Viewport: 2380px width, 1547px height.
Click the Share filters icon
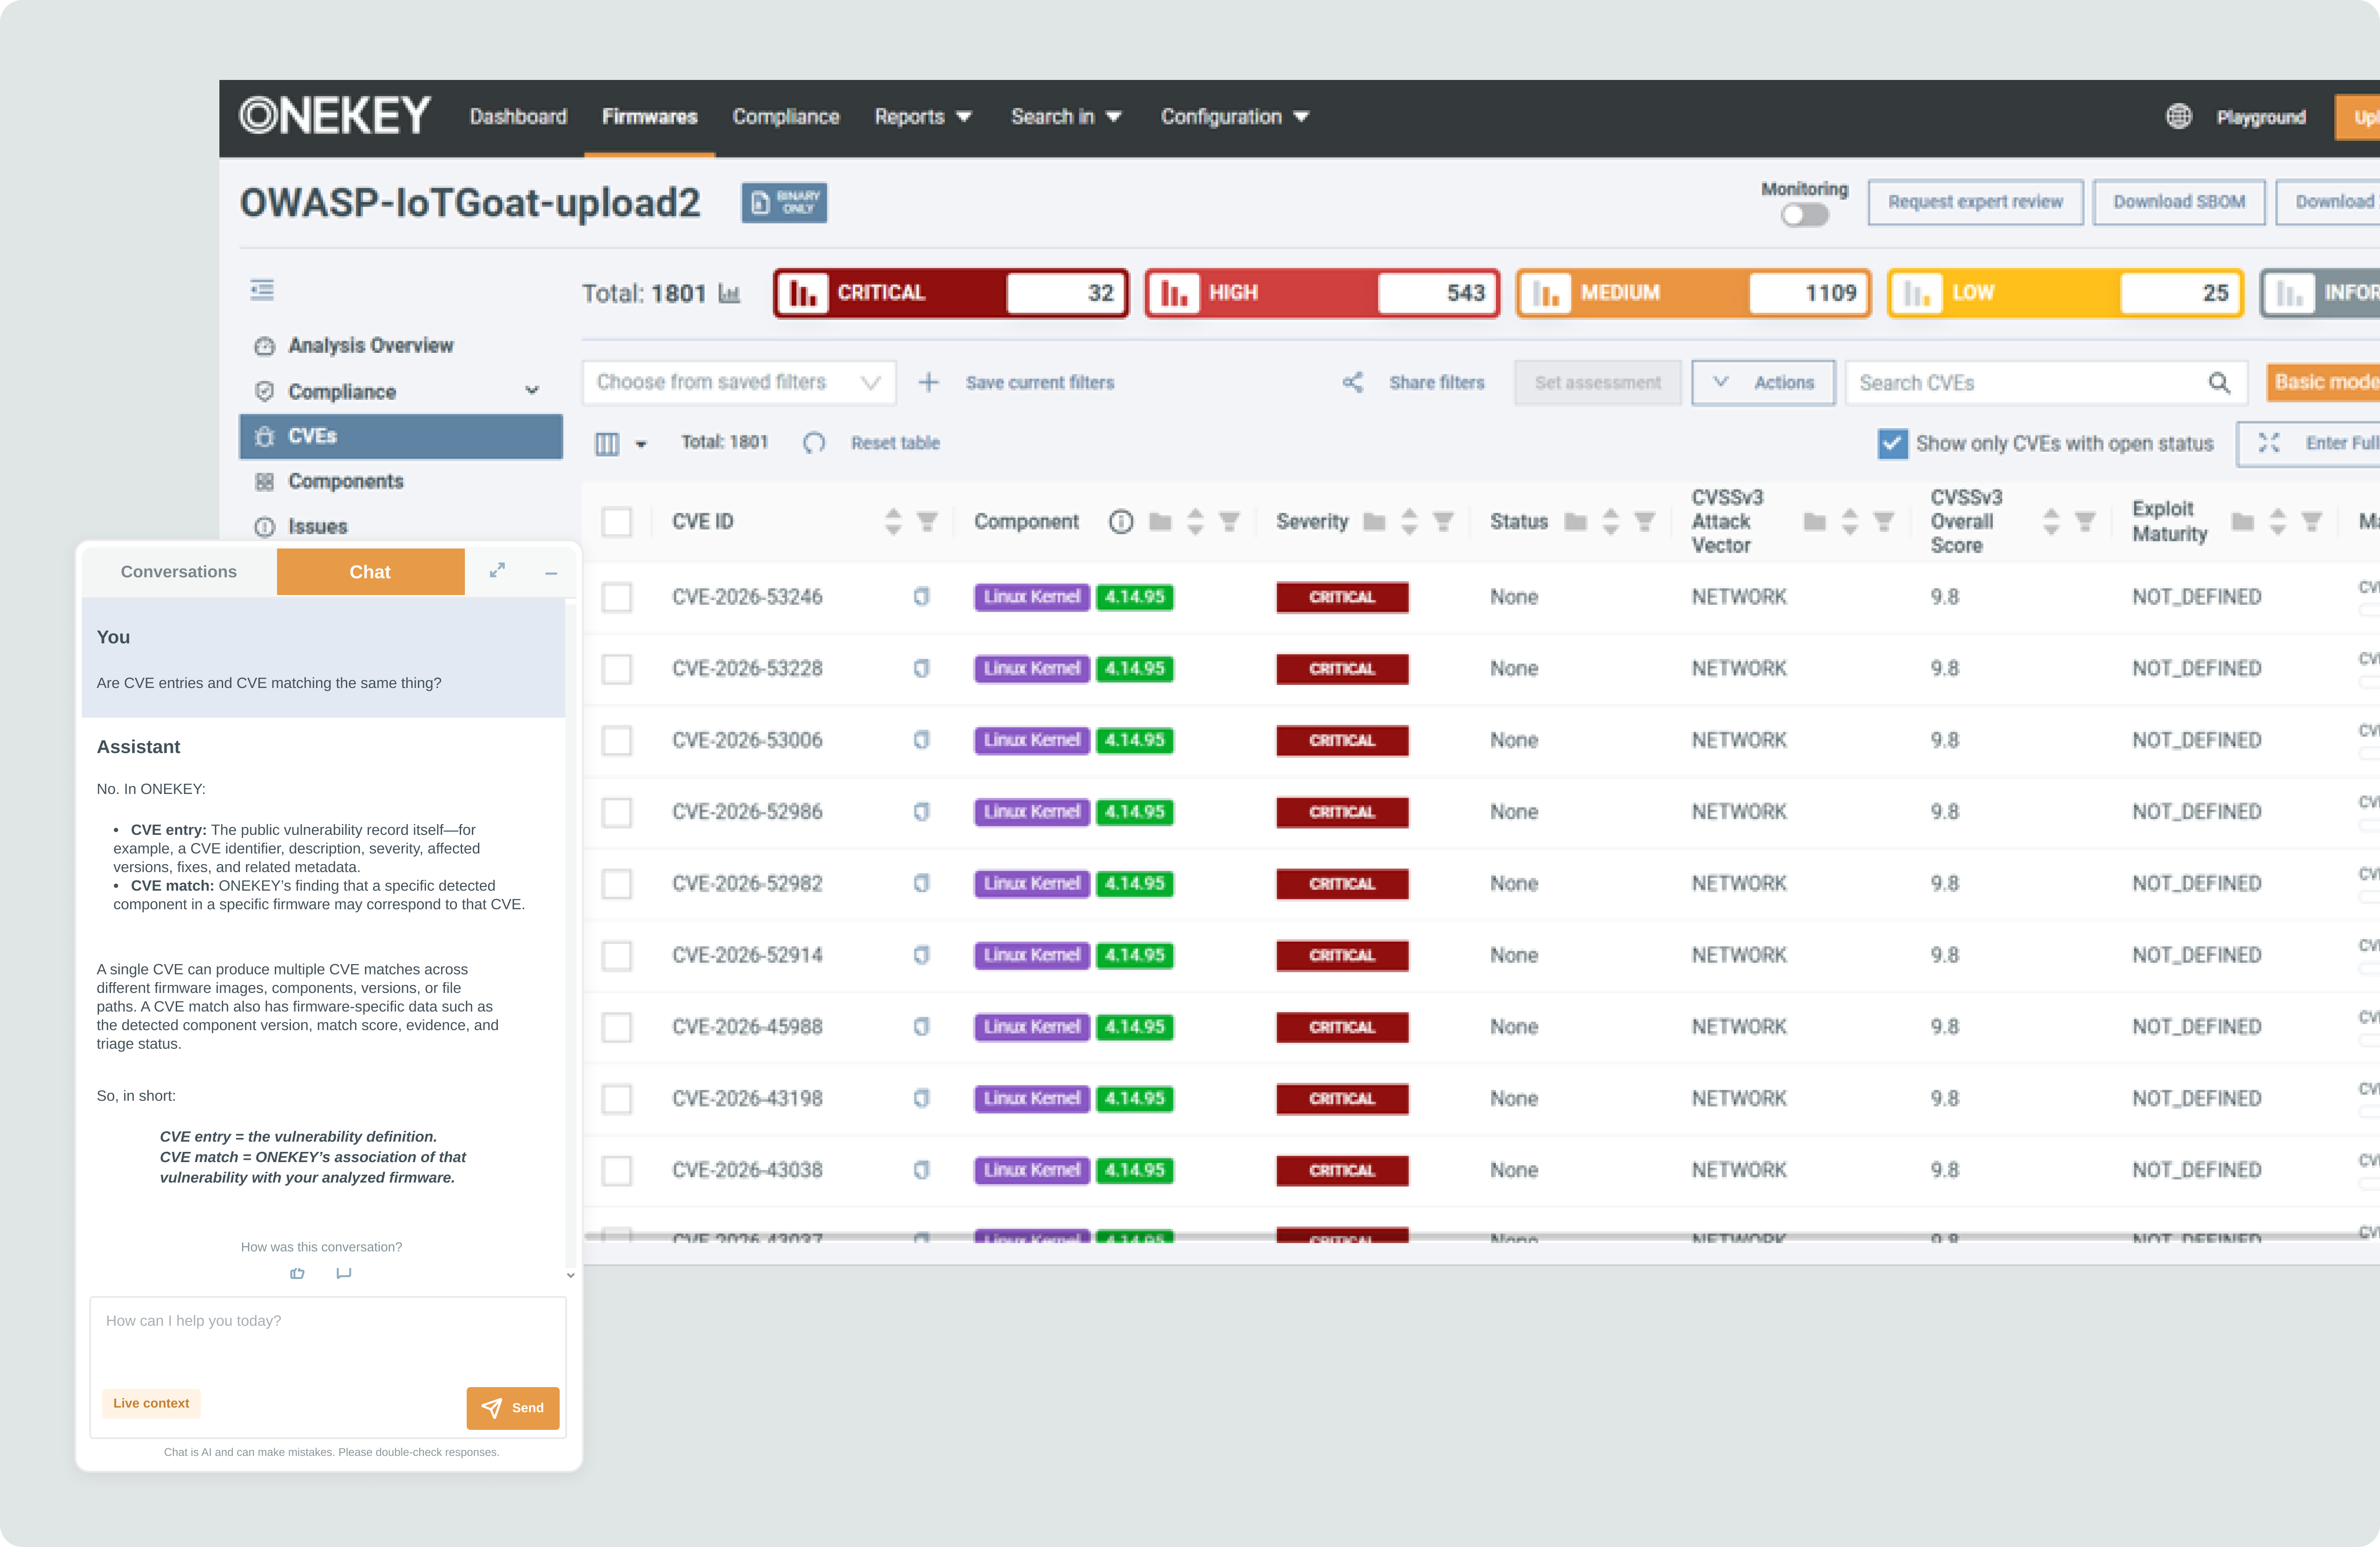point(1352,383)
